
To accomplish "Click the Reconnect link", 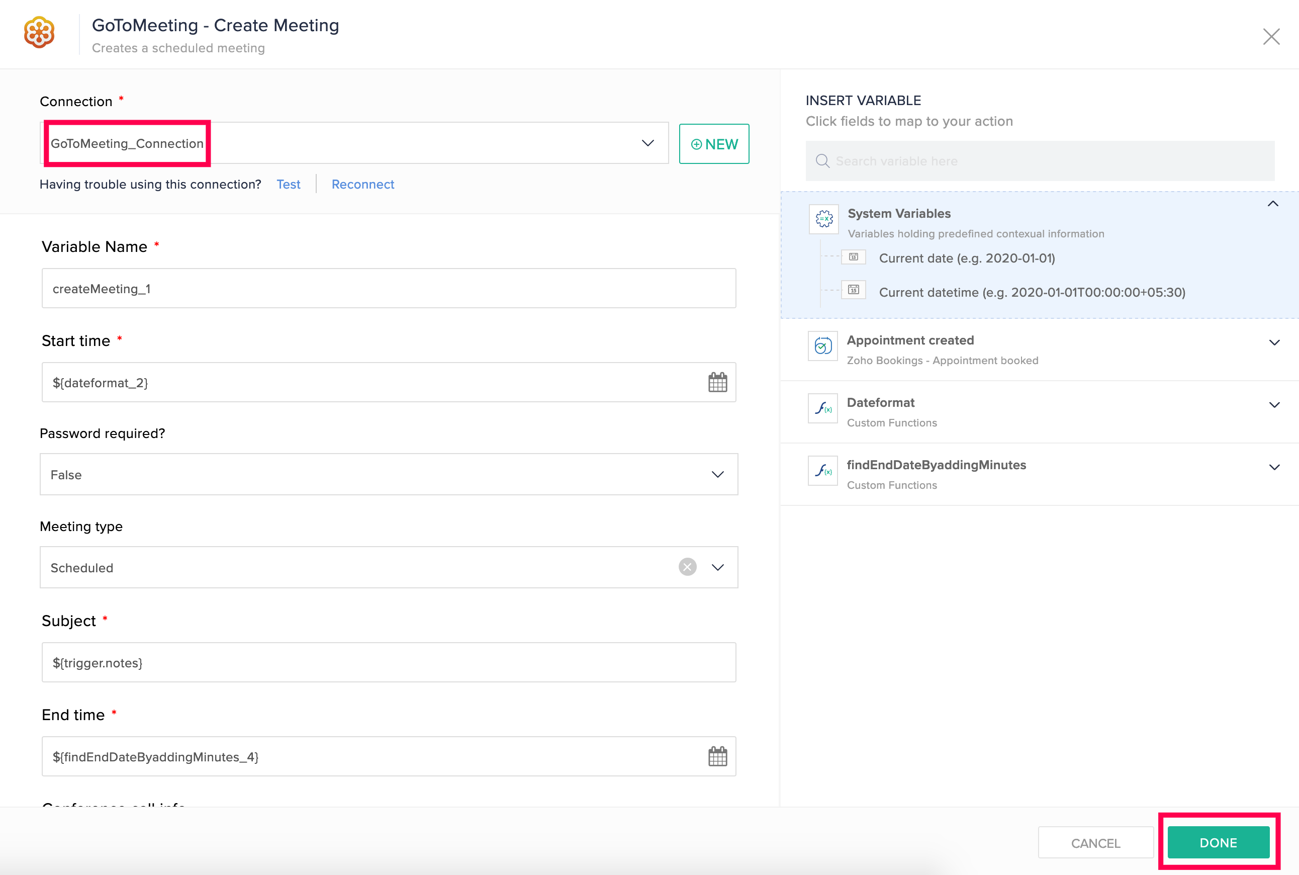I will click(362, 184).
